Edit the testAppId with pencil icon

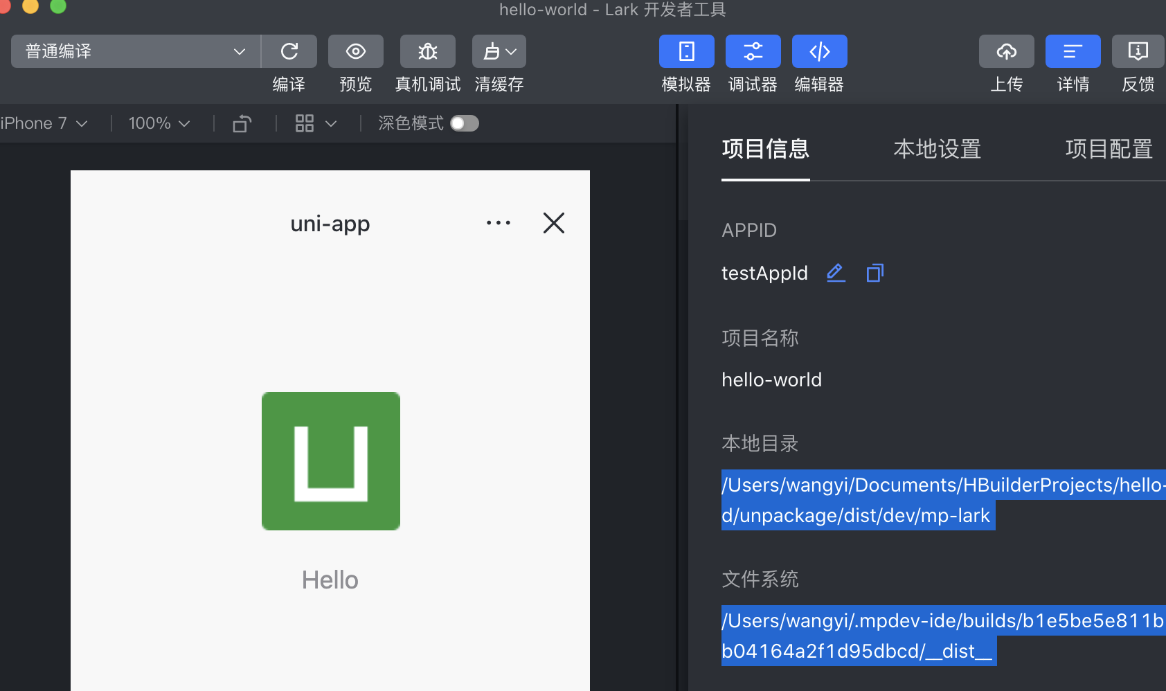tap(836, 273)
